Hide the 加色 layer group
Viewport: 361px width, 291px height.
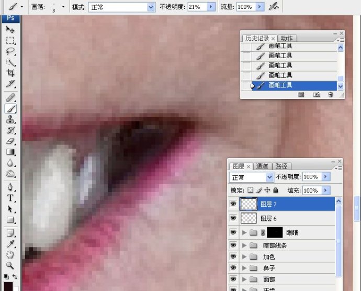tap(233, 256)
